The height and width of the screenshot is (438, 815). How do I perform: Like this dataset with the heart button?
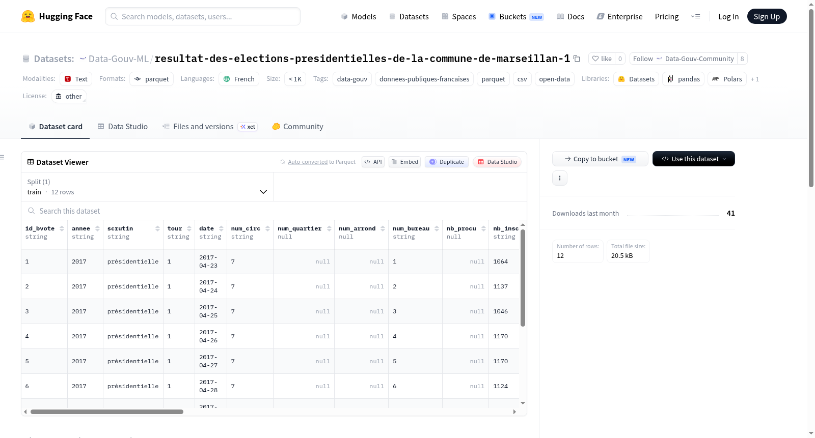[602, 59]
